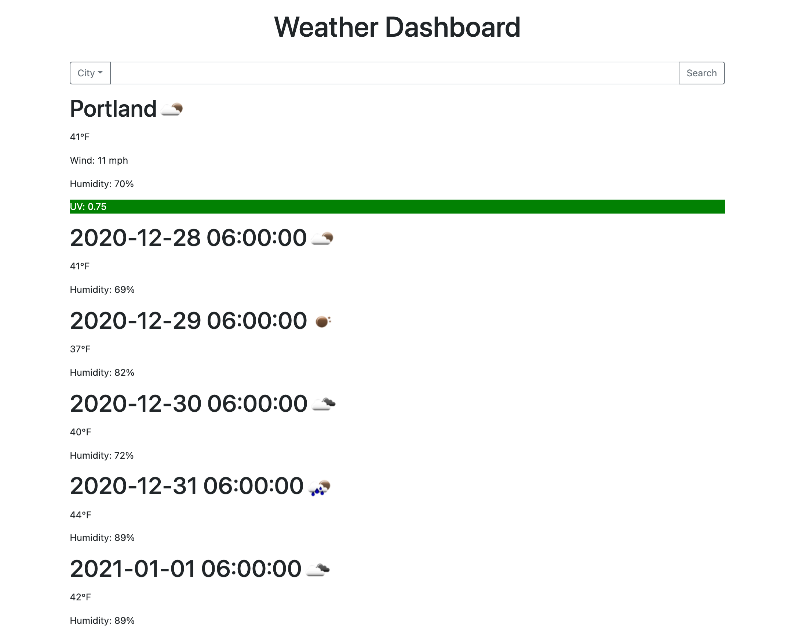795x637 pixels.
Task: Focus the city search text field
Action: coord(394,73)
